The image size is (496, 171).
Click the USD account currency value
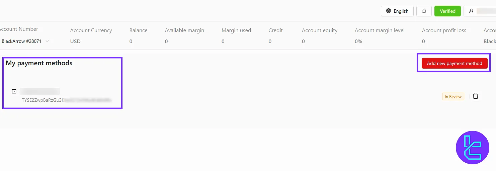click(75, 41)
